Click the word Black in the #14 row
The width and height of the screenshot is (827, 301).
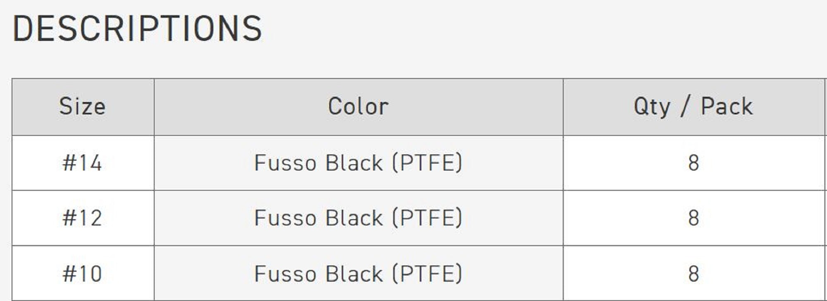tap(354, 163)
